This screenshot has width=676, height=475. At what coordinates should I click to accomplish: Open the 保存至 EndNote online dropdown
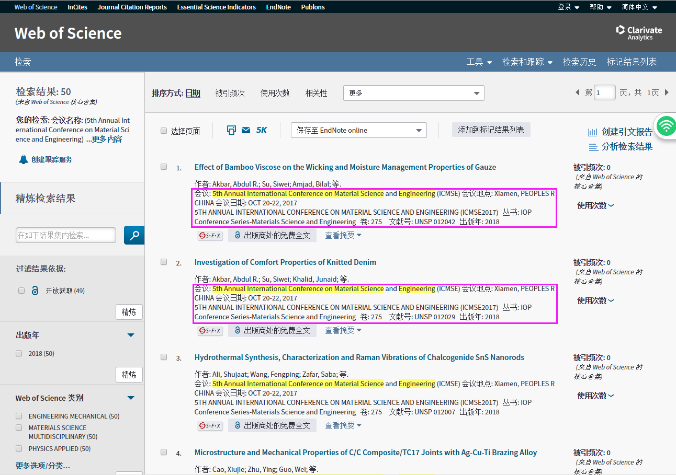(359, 130)
